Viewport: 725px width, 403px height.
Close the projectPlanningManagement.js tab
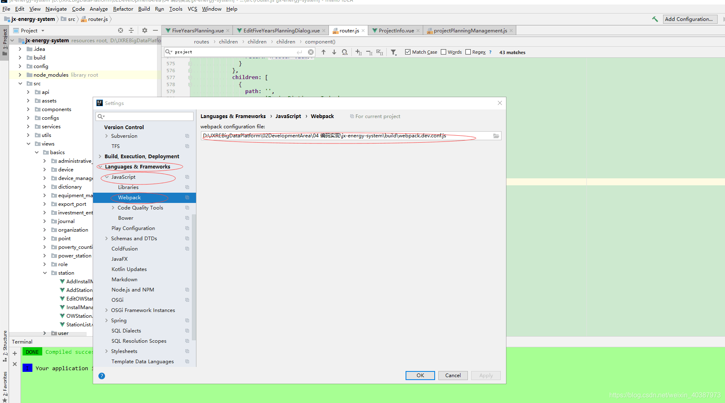click(x=511, y=31)
